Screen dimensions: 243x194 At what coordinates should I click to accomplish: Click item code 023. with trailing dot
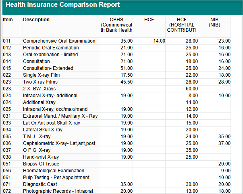pos(7,89)
